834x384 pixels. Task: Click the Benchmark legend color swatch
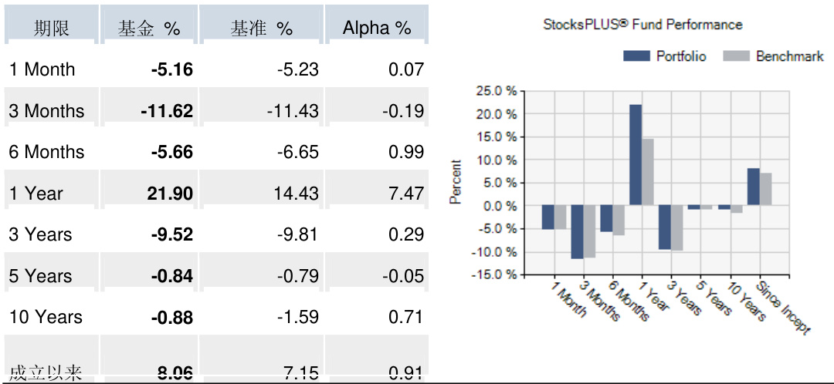(736, 56)
